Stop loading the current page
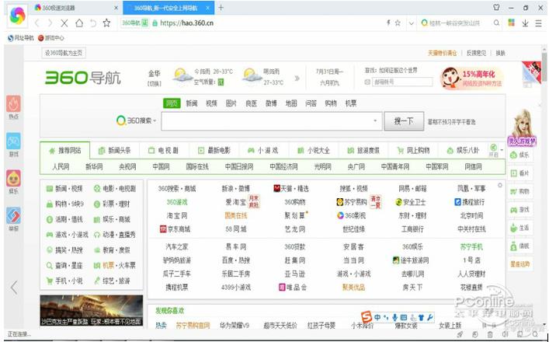 tap(63, 23)
